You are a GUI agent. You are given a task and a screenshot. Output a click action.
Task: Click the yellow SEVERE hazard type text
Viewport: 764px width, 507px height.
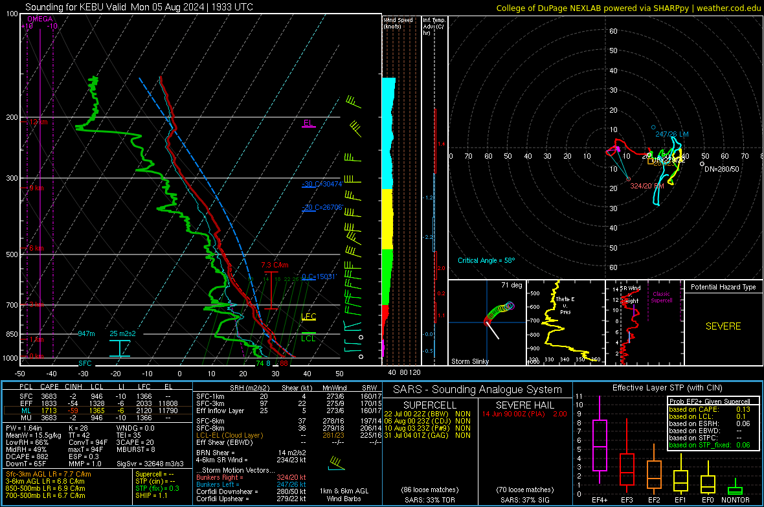tap(723, 326)
